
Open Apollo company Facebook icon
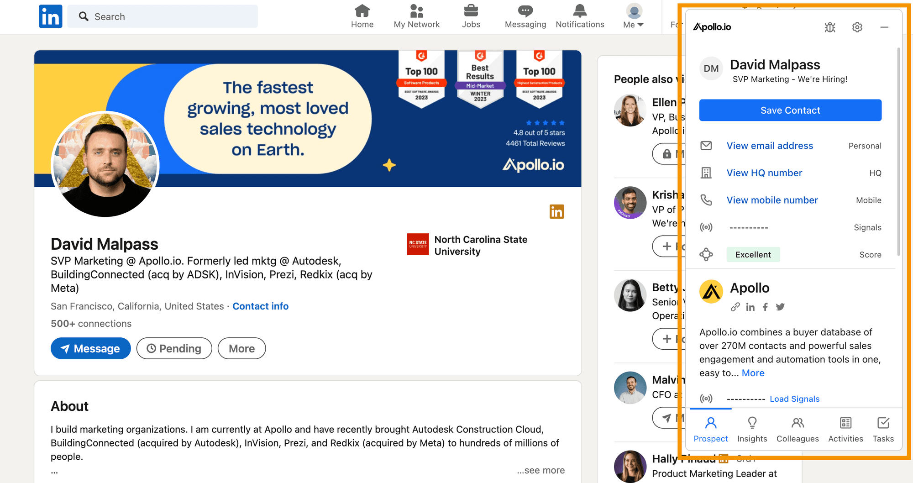pos(766,307)
